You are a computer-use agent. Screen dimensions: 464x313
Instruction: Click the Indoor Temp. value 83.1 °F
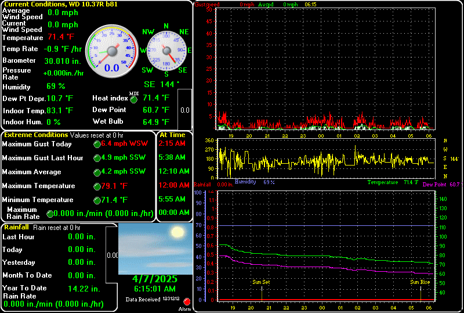click(x=60, y=110)
